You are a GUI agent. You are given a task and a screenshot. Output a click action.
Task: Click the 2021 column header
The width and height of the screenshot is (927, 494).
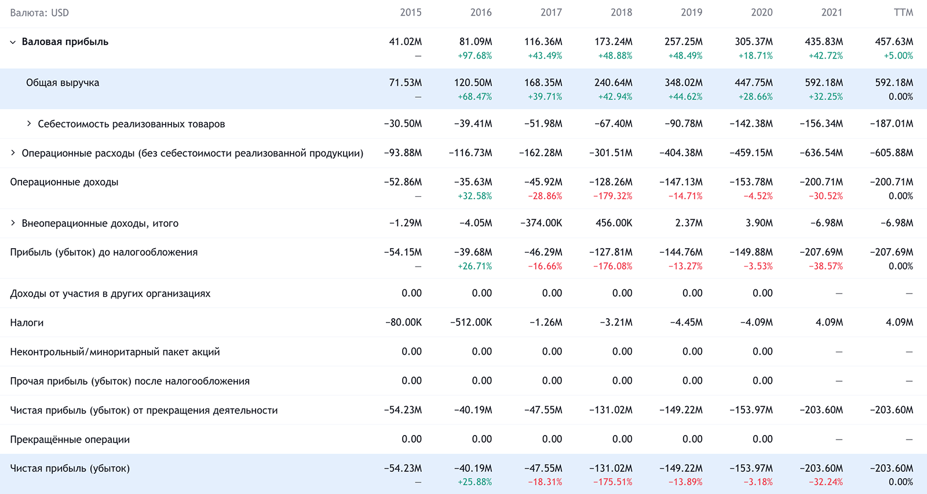831,13
